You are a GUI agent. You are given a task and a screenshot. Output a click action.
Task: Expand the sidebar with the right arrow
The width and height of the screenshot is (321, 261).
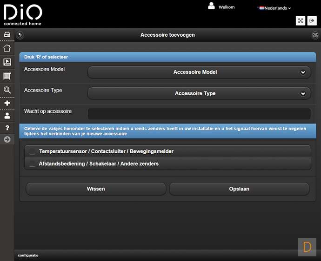[7, 139]
